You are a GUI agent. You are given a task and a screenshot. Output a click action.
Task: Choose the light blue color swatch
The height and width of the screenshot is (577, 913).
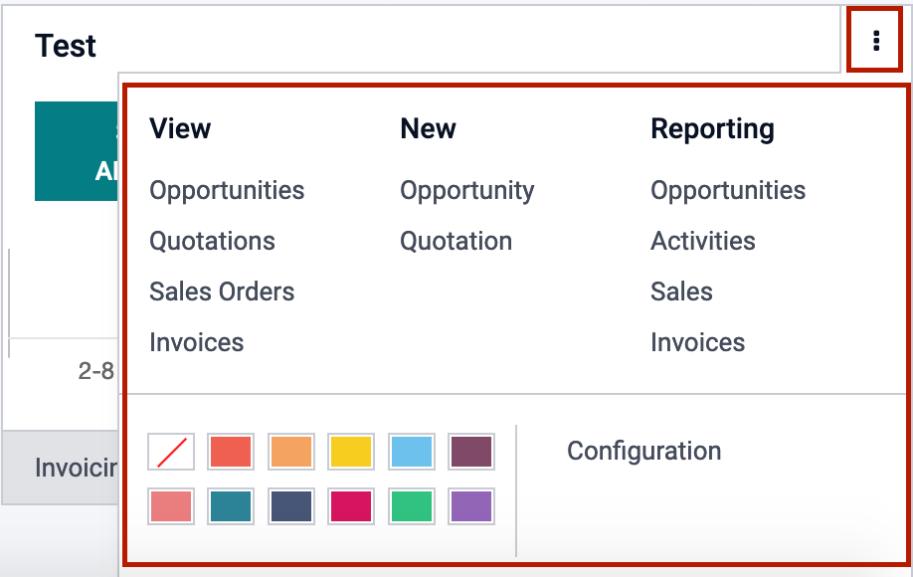click(411, 452)
